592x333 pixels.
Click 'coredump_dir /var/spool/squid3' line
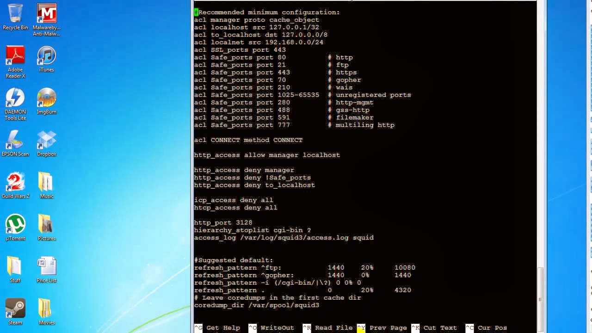coord(257,305)
